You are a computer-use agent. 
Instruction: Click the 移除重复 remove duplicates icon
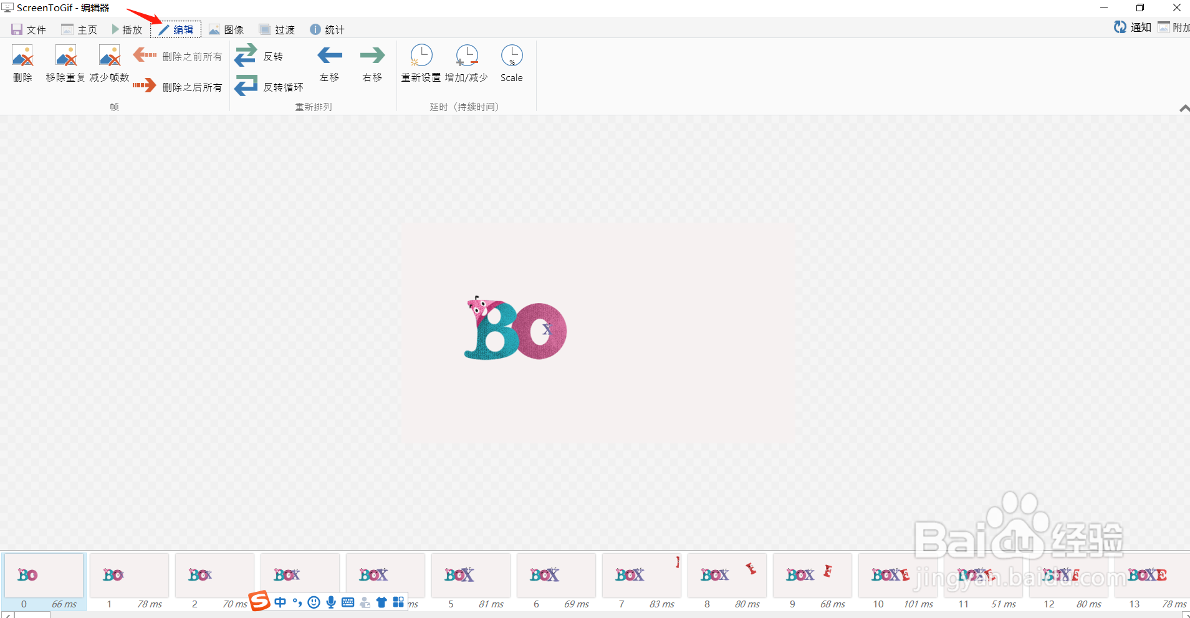66,56
